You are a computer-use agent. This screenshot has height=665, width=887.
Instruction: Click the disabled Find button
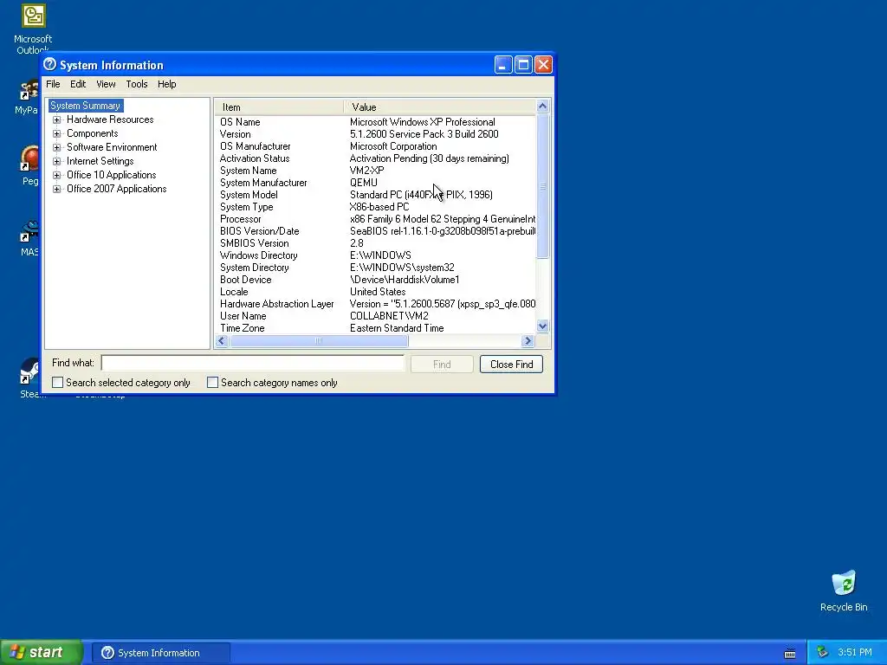(442, 365)
